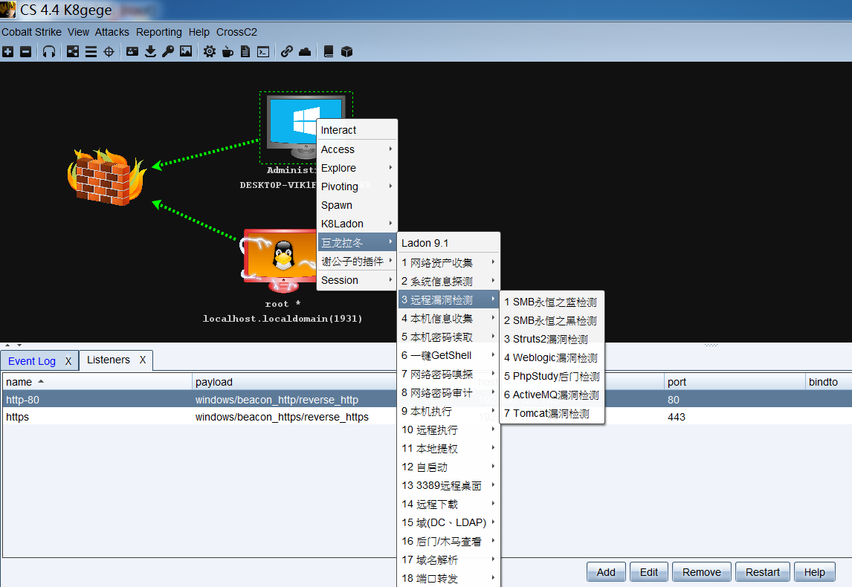Open About via the cube icon

click(x=346, y=51)
